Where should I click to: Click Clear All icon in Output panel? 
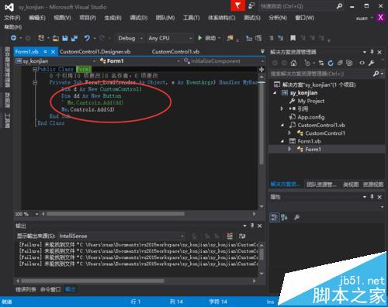(230, 236)
